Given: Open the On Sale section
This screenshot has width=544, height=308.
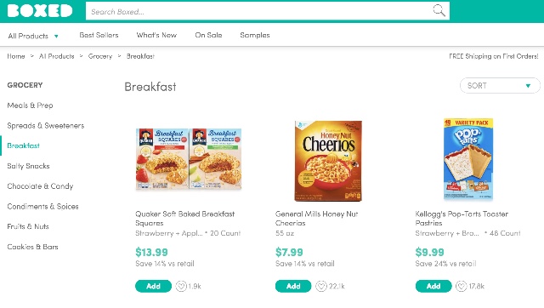Looking at the screenshot, I should point(208,35).
